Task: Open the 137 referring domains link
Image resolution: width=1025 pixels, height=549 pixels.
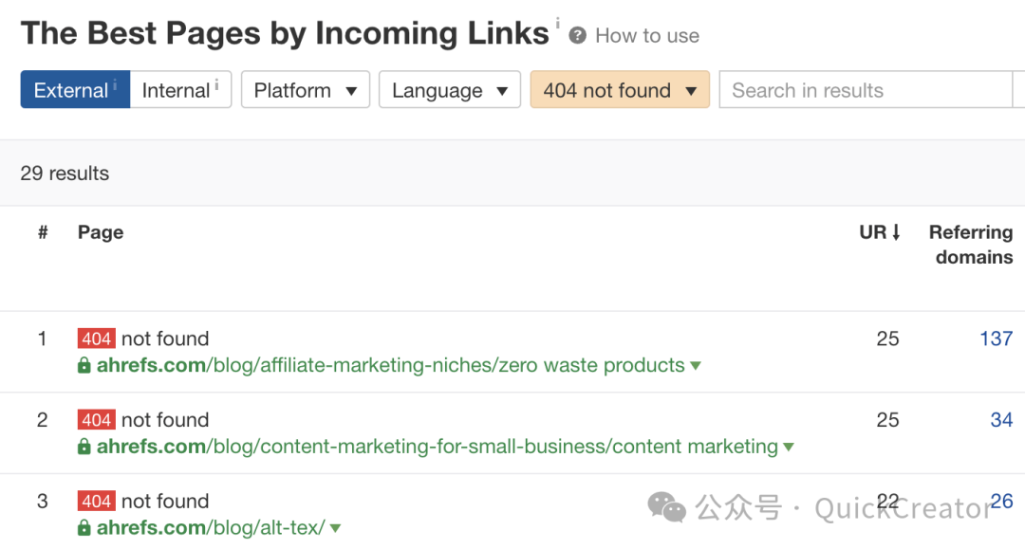Action: pyautogui.click(x=996, y=339)
